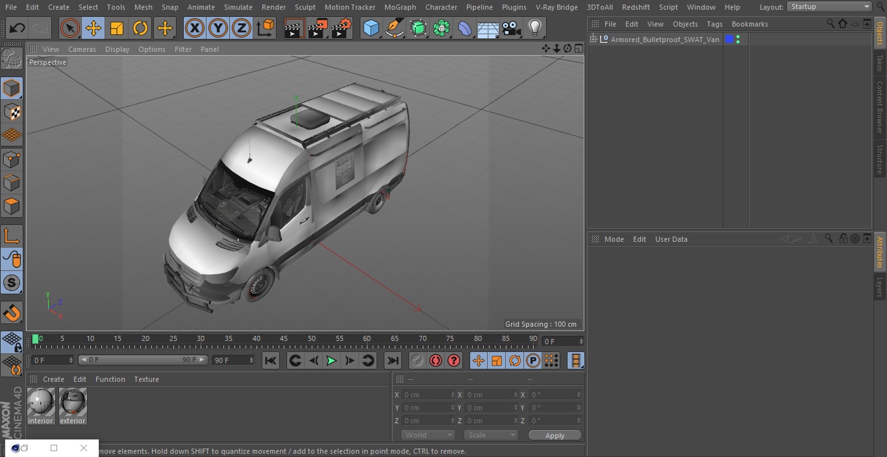The width and height of the screenshot is (887, 457).
Task: Open the MoGraph menu
Action: [x=400, y=7]
